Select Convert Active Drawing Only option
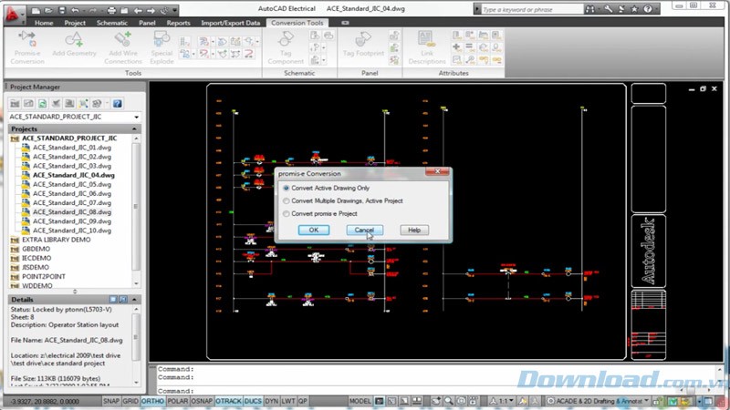Screen dimensions: 730x410 (327, 188)
